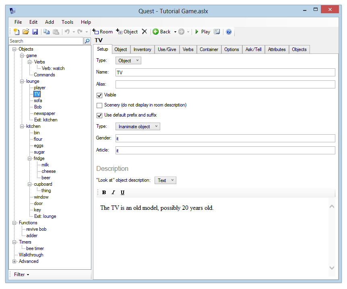
Task: Play the game
Action: (203, 32)
